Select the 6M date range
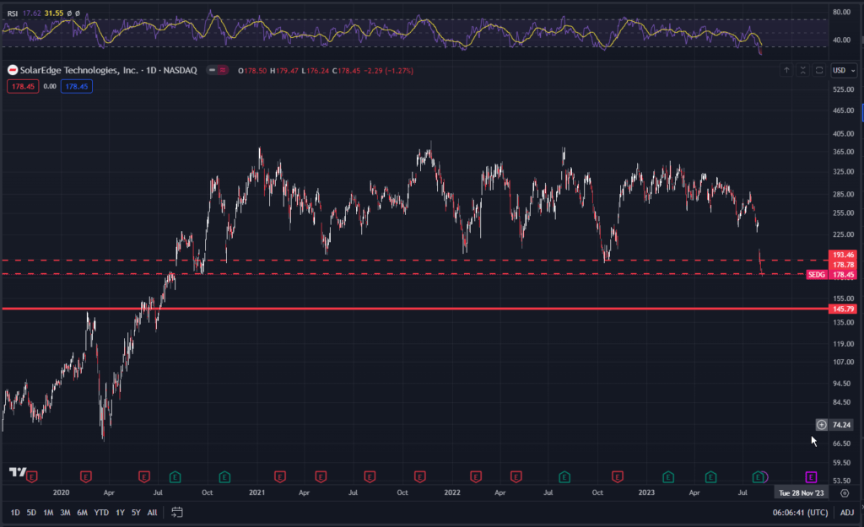This screenshot has height=527, width=864. [x=82, y=513]
